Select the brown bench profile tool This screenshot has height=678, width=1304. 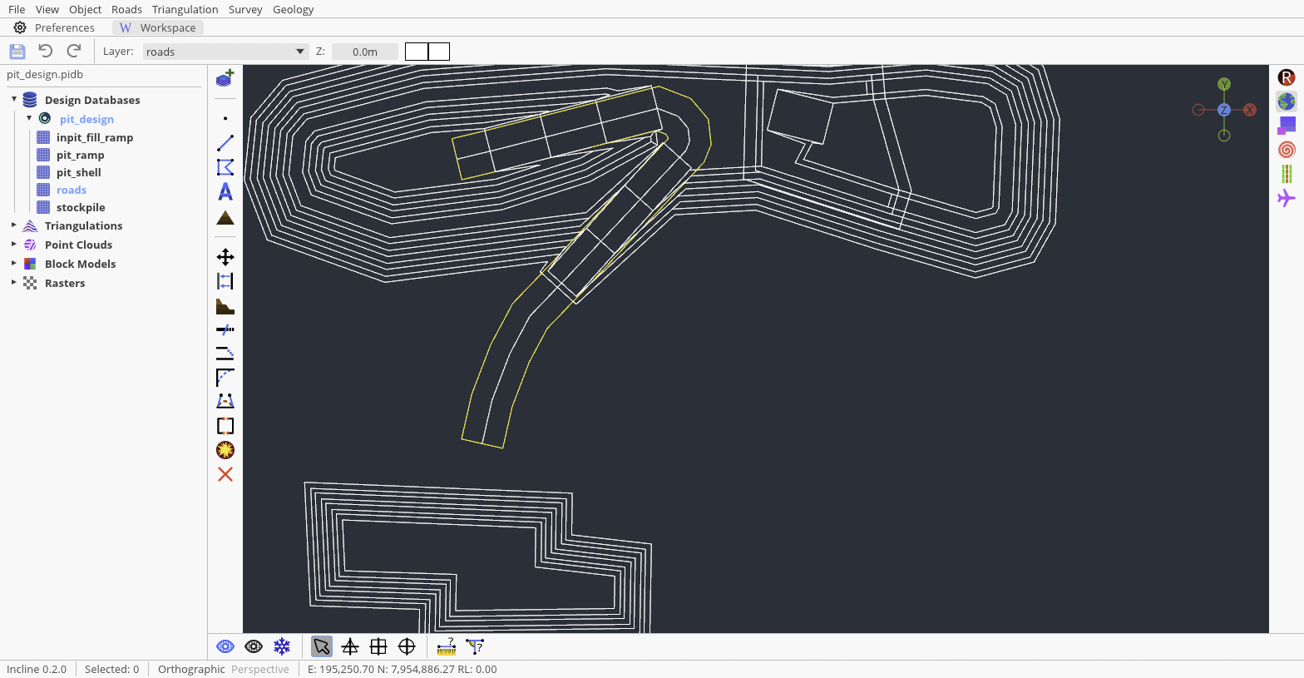pyautogui.click(x=225, y=306)
